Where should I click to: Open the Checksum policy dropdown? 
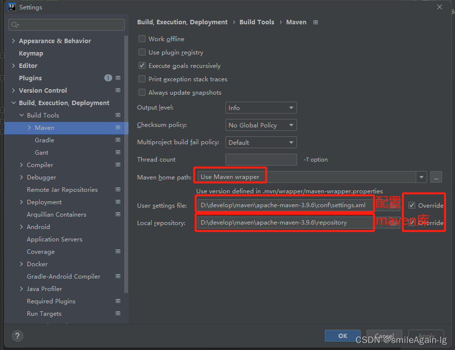[261, 125]
